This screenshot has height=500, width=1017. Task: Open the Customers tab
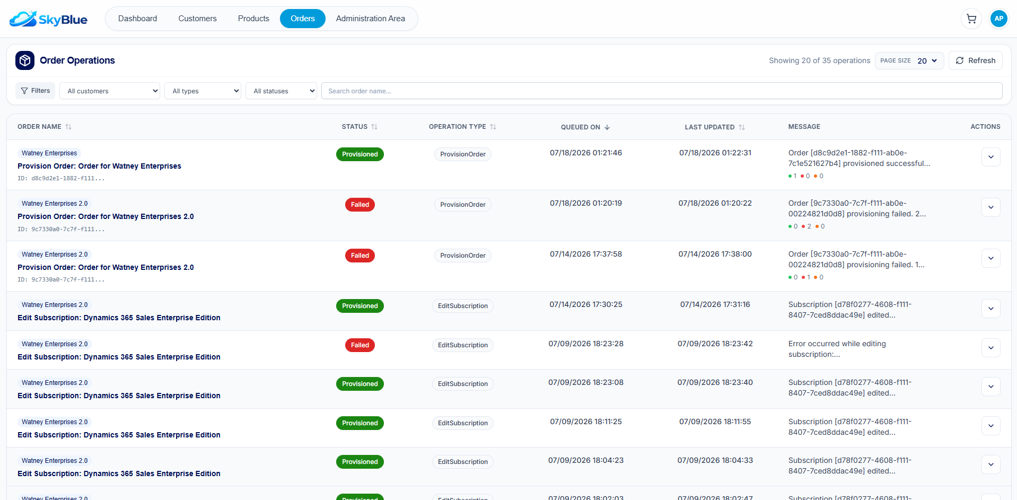point(197,19)
